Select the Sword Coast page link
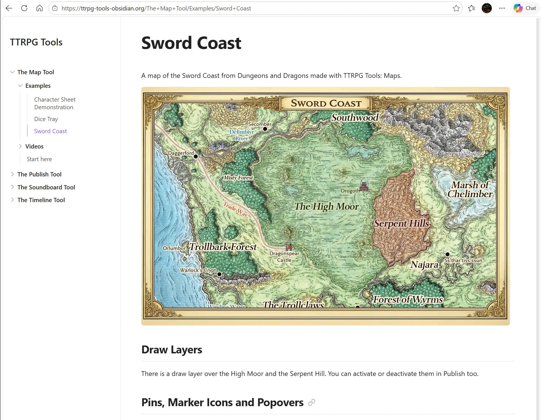This screenshot has width=541, height=420. (x=50, y=131)
